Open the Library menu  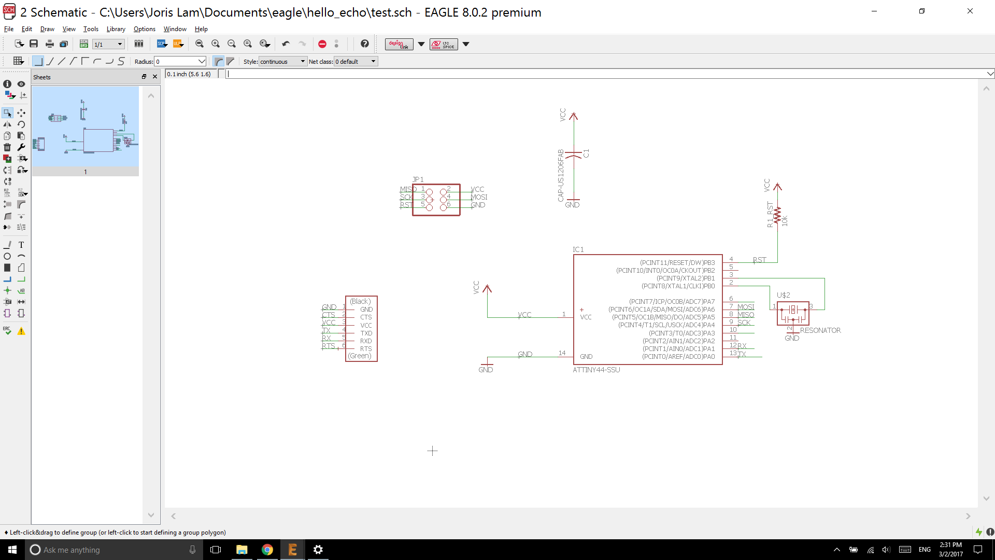[x=116, y=29]
